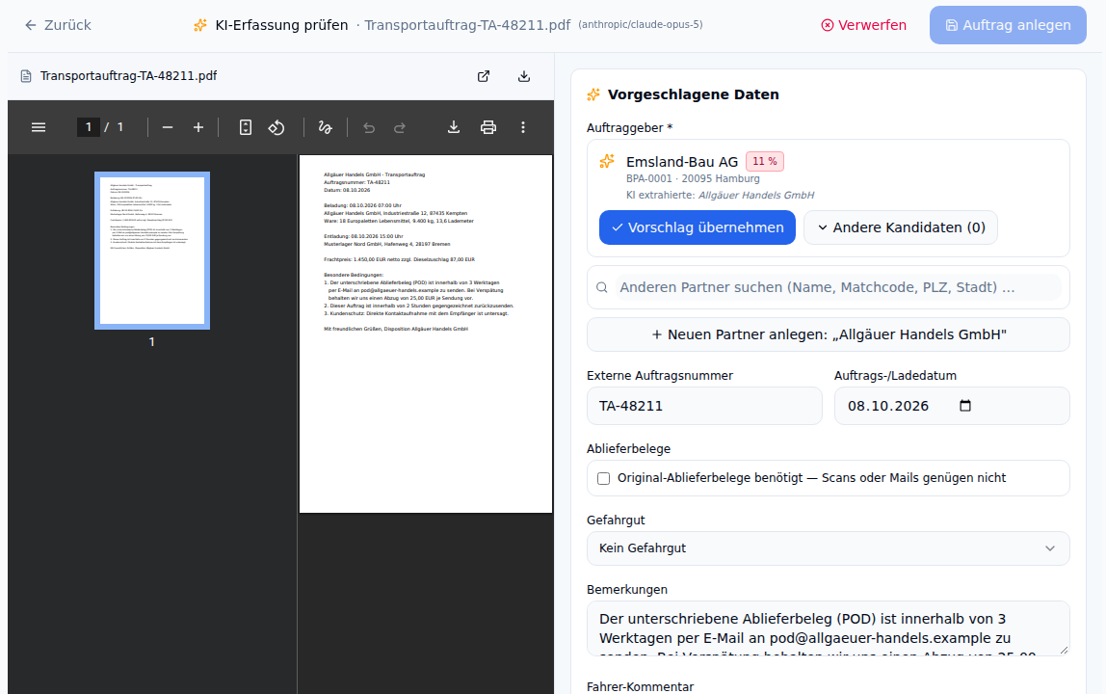Screen dimensions: 1106x694
Task: Click the Emsland-Bau AG suggested partner name
Action: pos(682,162)
